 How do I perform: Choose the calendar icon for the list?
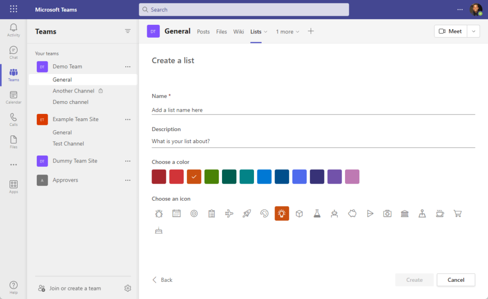pyautogui.click(x=176, y=213)
